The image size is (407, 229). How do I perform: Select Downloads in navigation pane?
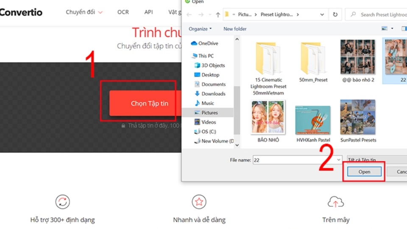pyautogui.click(x=210, y=94)
